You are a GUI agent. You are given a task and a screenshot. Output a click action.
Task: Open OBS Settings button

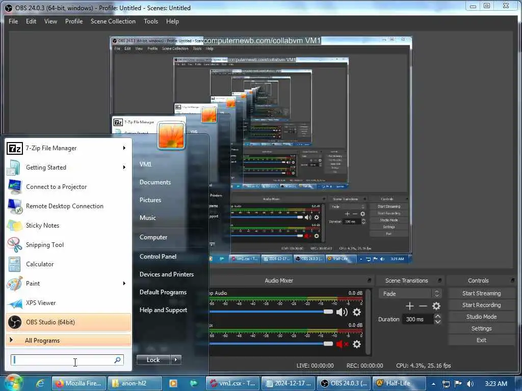pyautogui.click(x=481, y=328)
